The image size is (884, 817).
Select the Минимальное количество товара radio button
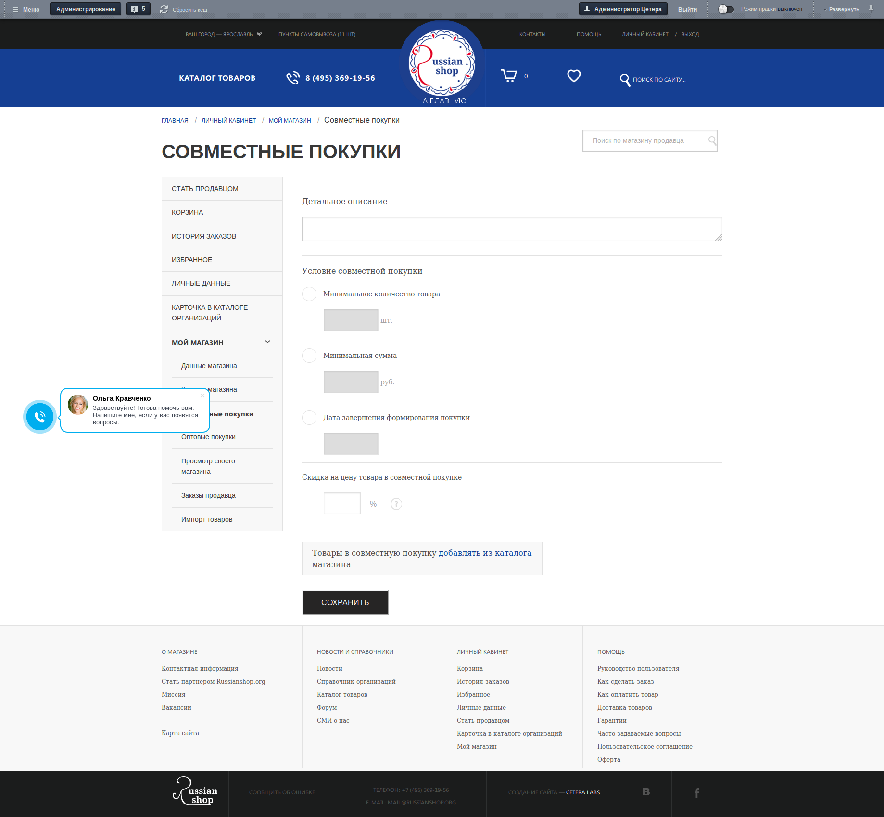309,294
